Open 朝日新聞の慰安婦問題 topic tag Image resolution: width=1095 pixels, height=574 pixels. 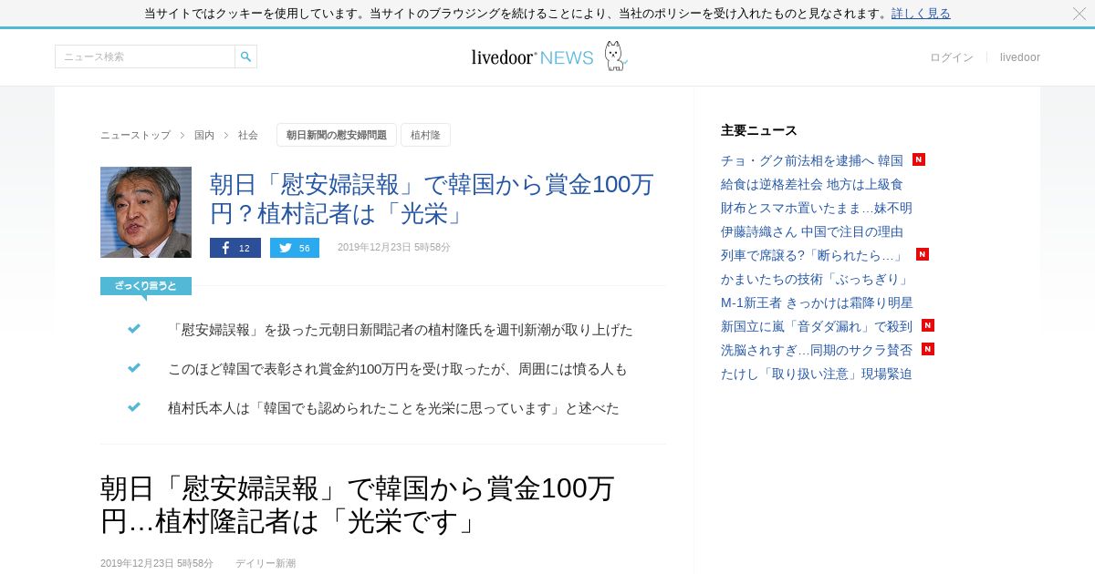pos(337,135)
